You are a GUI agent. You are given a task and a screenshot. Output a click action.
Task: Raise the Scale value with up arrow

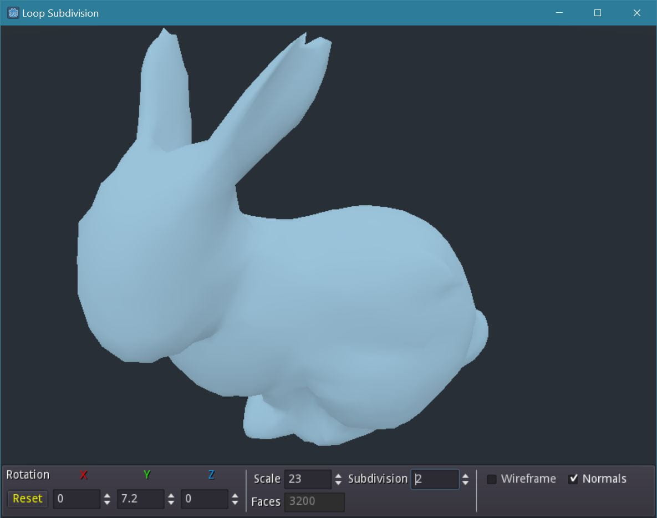tap(339, 476)
